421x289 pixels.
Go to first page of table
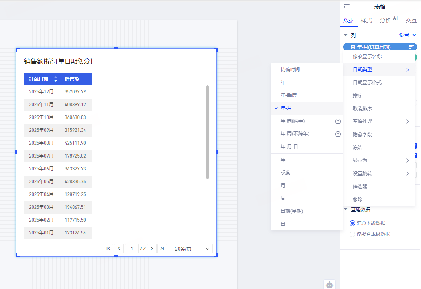pyautogui.click(x=108, y=249)
